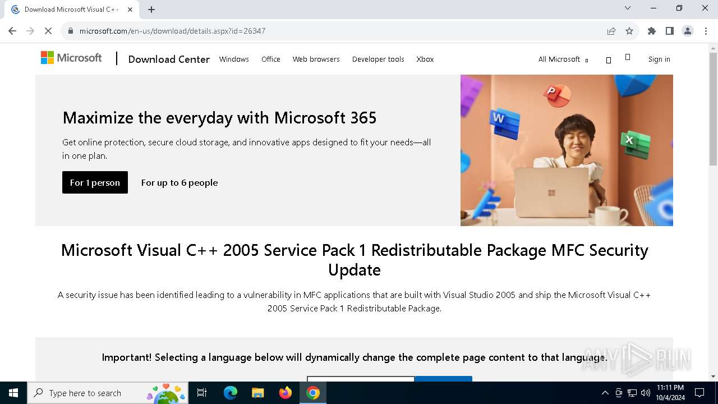718x404 pixels.
Task: Open Chrome extensions puzzle icon
Action: click(x=652, y=31)
